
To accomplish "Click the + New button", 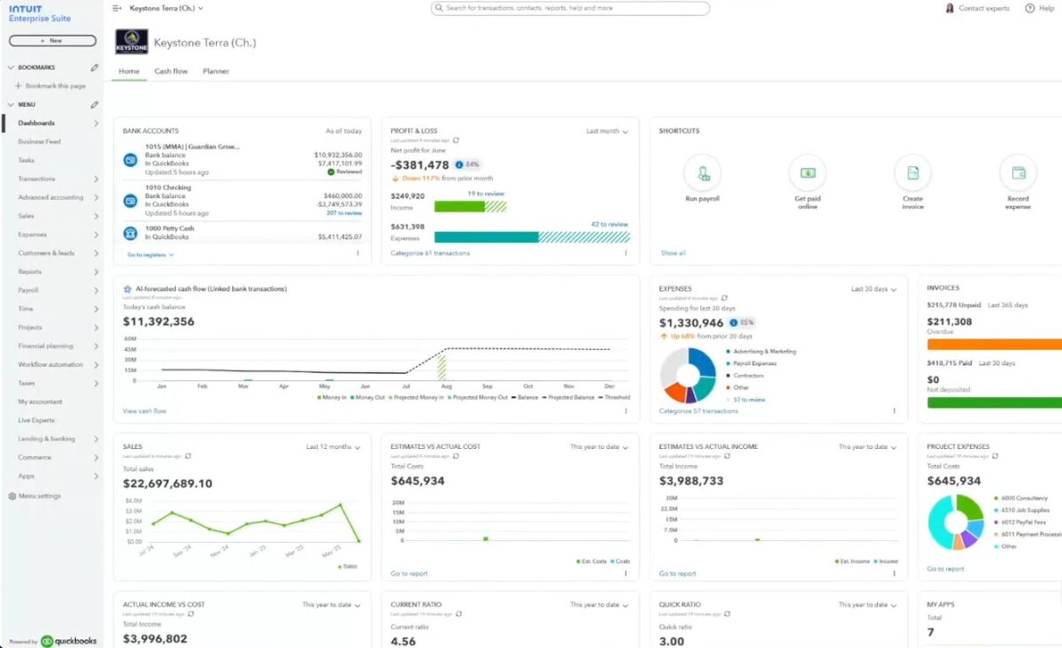I will (x=52, y=41).
